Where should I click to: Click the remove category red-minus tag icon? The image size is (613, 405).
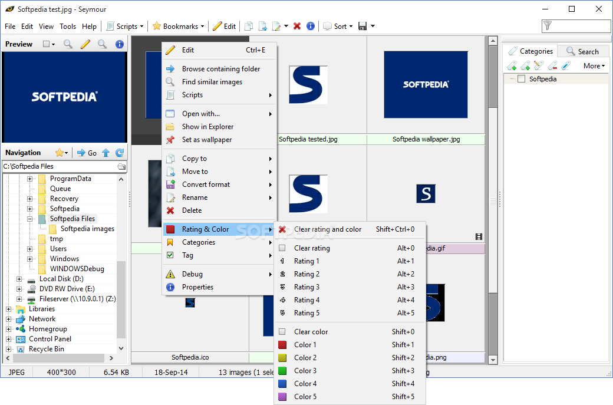(x=552, y=65)
